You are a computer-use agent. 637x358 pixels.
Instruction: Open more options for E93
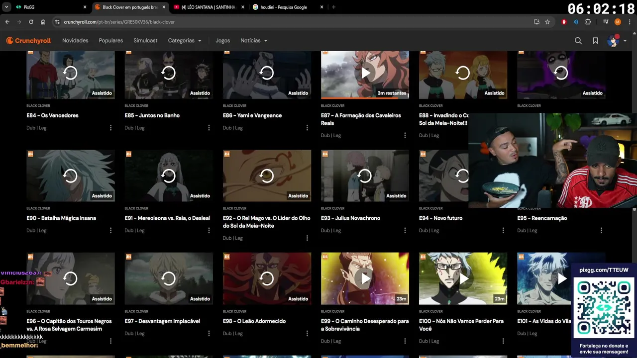pyautogui.click(x=405, y=231)
